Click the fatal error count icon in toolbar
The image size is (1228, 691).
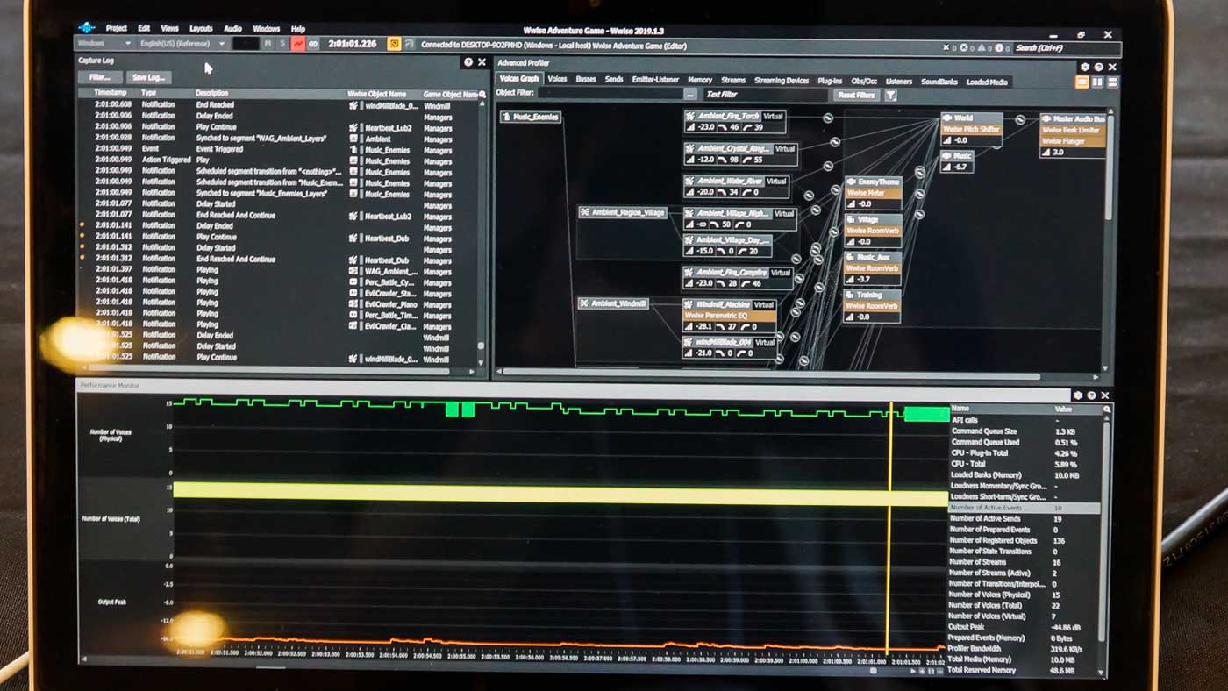pos(946,48)
